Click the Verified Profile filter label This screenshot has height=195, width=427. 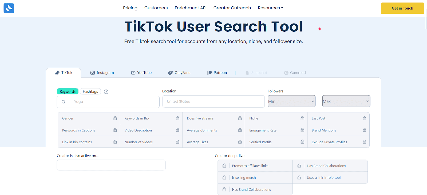pos(260,142)
